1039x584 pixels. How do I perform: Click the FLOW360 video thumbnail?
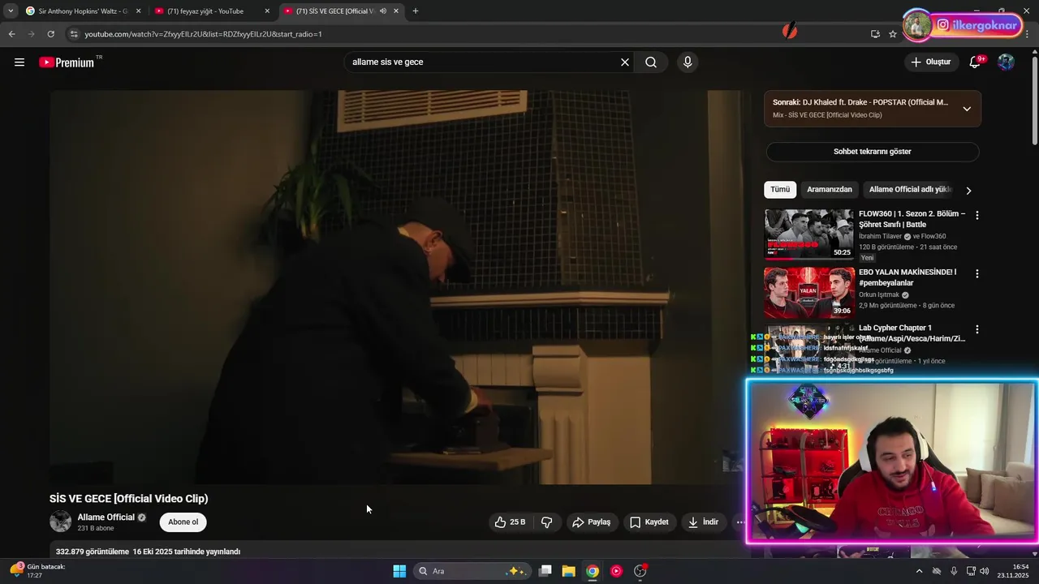point(809,234)
